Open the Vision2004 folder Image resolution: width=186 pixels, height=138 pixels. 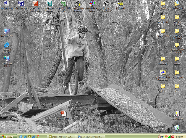[x=163, y=19]
